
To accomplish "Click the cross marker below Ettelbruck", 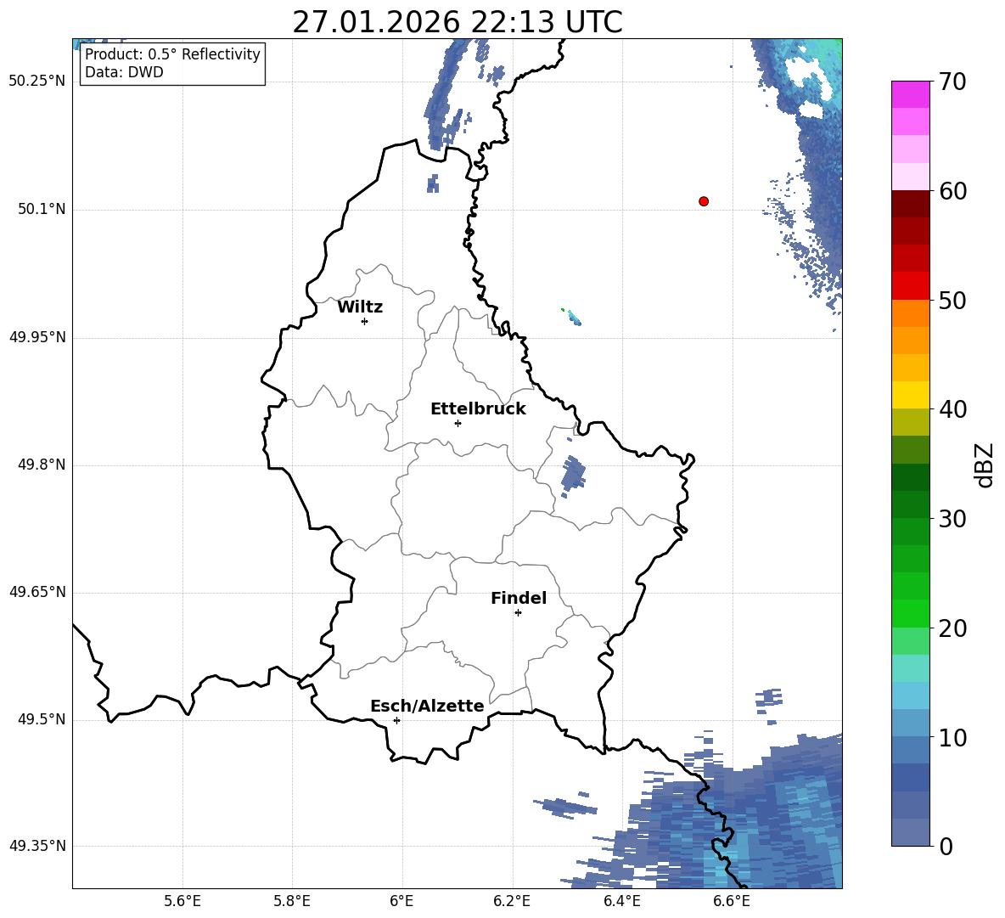I will (458, 423).
